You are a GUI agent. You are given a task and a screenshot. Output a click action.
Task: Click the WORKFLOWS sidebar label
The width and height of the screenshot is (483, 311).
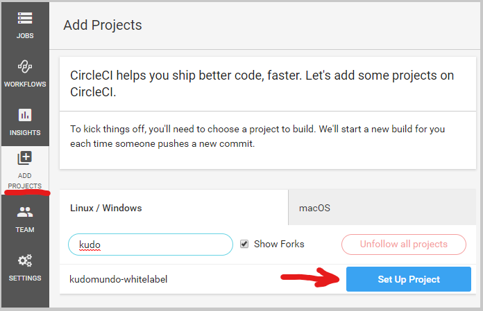[25, 85]
